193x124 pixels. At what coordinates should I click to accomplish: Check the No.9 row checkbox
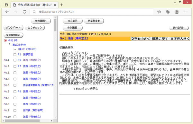pyautogui.click(x=15, y=111)
